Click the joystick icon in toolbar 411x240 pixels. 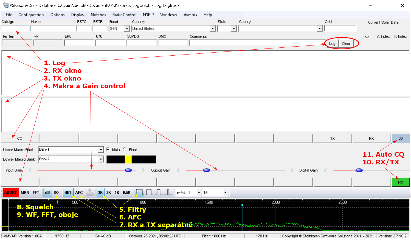pos(90,193)
